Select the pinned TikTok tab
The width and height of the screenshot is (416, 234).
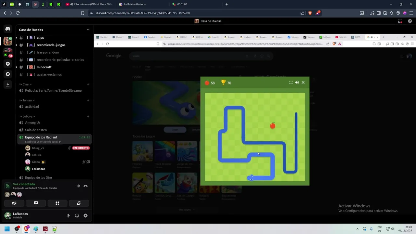4,4
